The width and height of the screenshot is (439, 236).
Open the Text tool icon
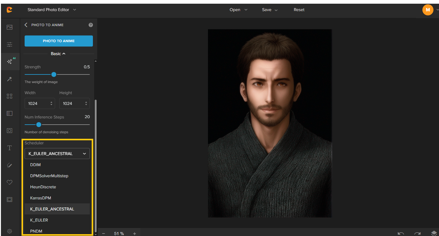click(x=10, y=148)
